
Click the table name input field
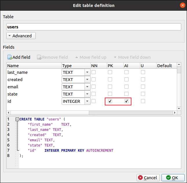[93, 27]
